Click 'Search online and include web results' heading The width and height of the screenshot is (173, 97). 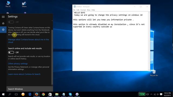25,48
